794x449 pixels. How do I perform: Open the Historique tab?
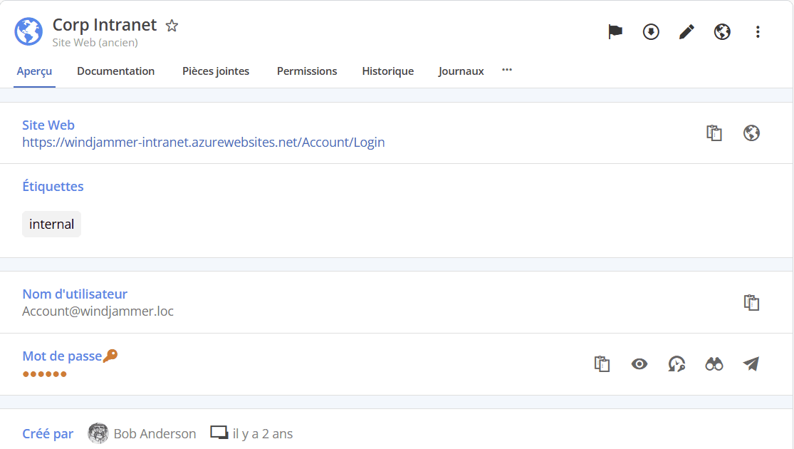point(387,71)
